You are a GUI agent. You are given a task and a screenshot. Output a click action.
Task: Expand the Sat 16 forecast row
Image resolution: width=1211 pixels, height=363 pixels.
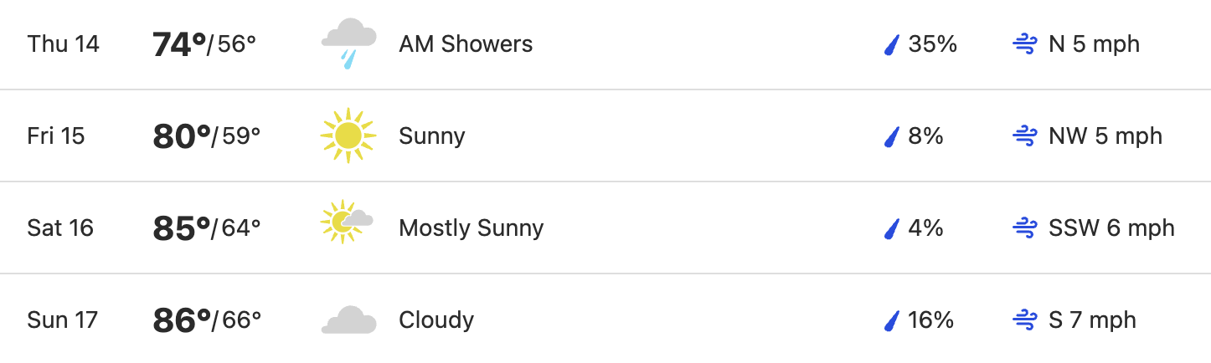pyautogui.click(x=605, y=228)
